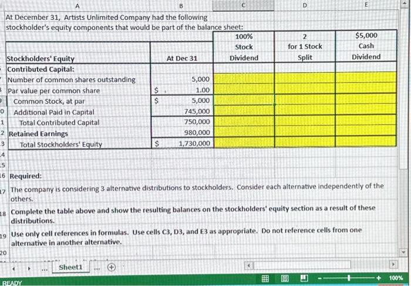Go to next sheet tab arrow
This screenshot has height=286, width=411.
coord(29,268)
